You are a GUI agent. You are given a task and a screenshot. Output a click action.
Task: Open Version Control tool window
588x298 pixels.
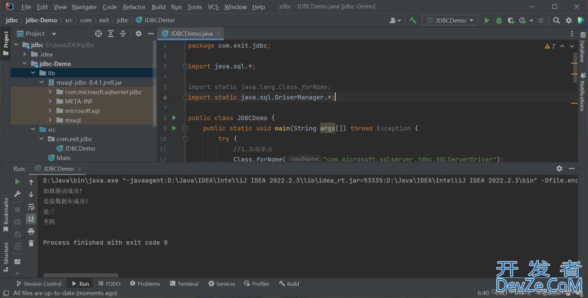click(x=39, y=284)
